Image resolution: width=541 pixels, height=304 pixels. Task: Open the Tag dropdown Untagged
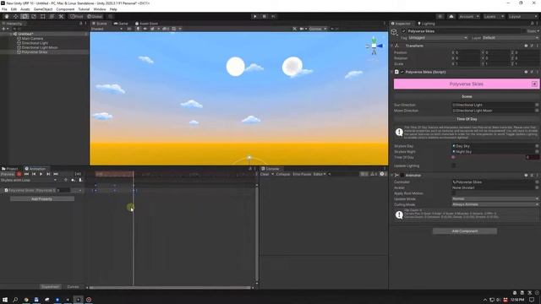pos(438,37)
